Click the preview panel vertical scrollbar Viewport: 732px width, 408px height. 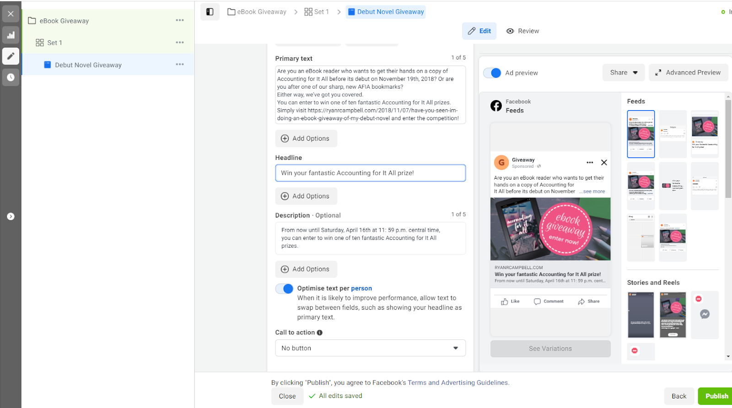(x=728, y=149)
